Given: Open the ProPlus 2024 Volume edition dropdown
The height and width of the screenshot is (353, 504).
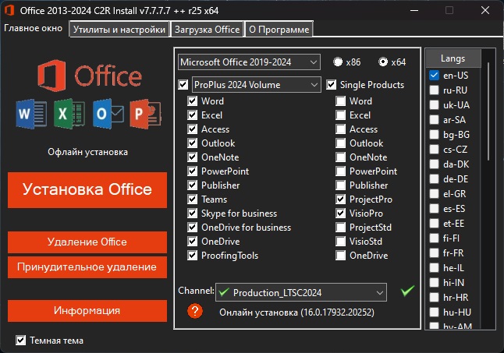Looking at the screenshot, I should coord(256,85).
